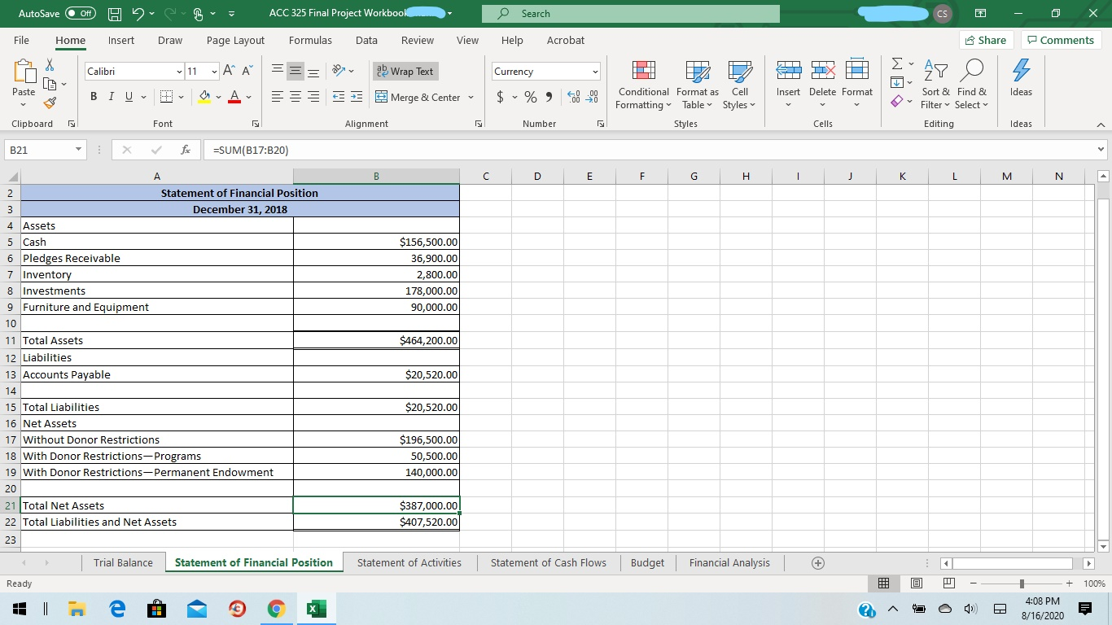Viewport: 1112px width, 625px height.
Task: Click the Merge & Center button
Action: [x=418, y=98]
